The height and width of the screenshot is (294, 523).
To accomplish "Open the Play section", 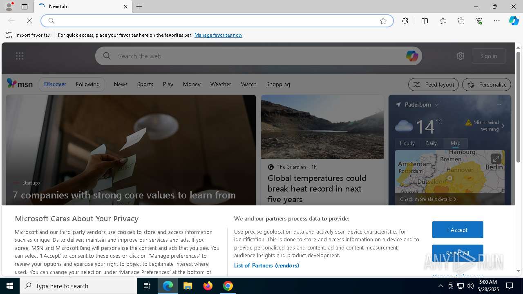I will [x=168, y=84].
